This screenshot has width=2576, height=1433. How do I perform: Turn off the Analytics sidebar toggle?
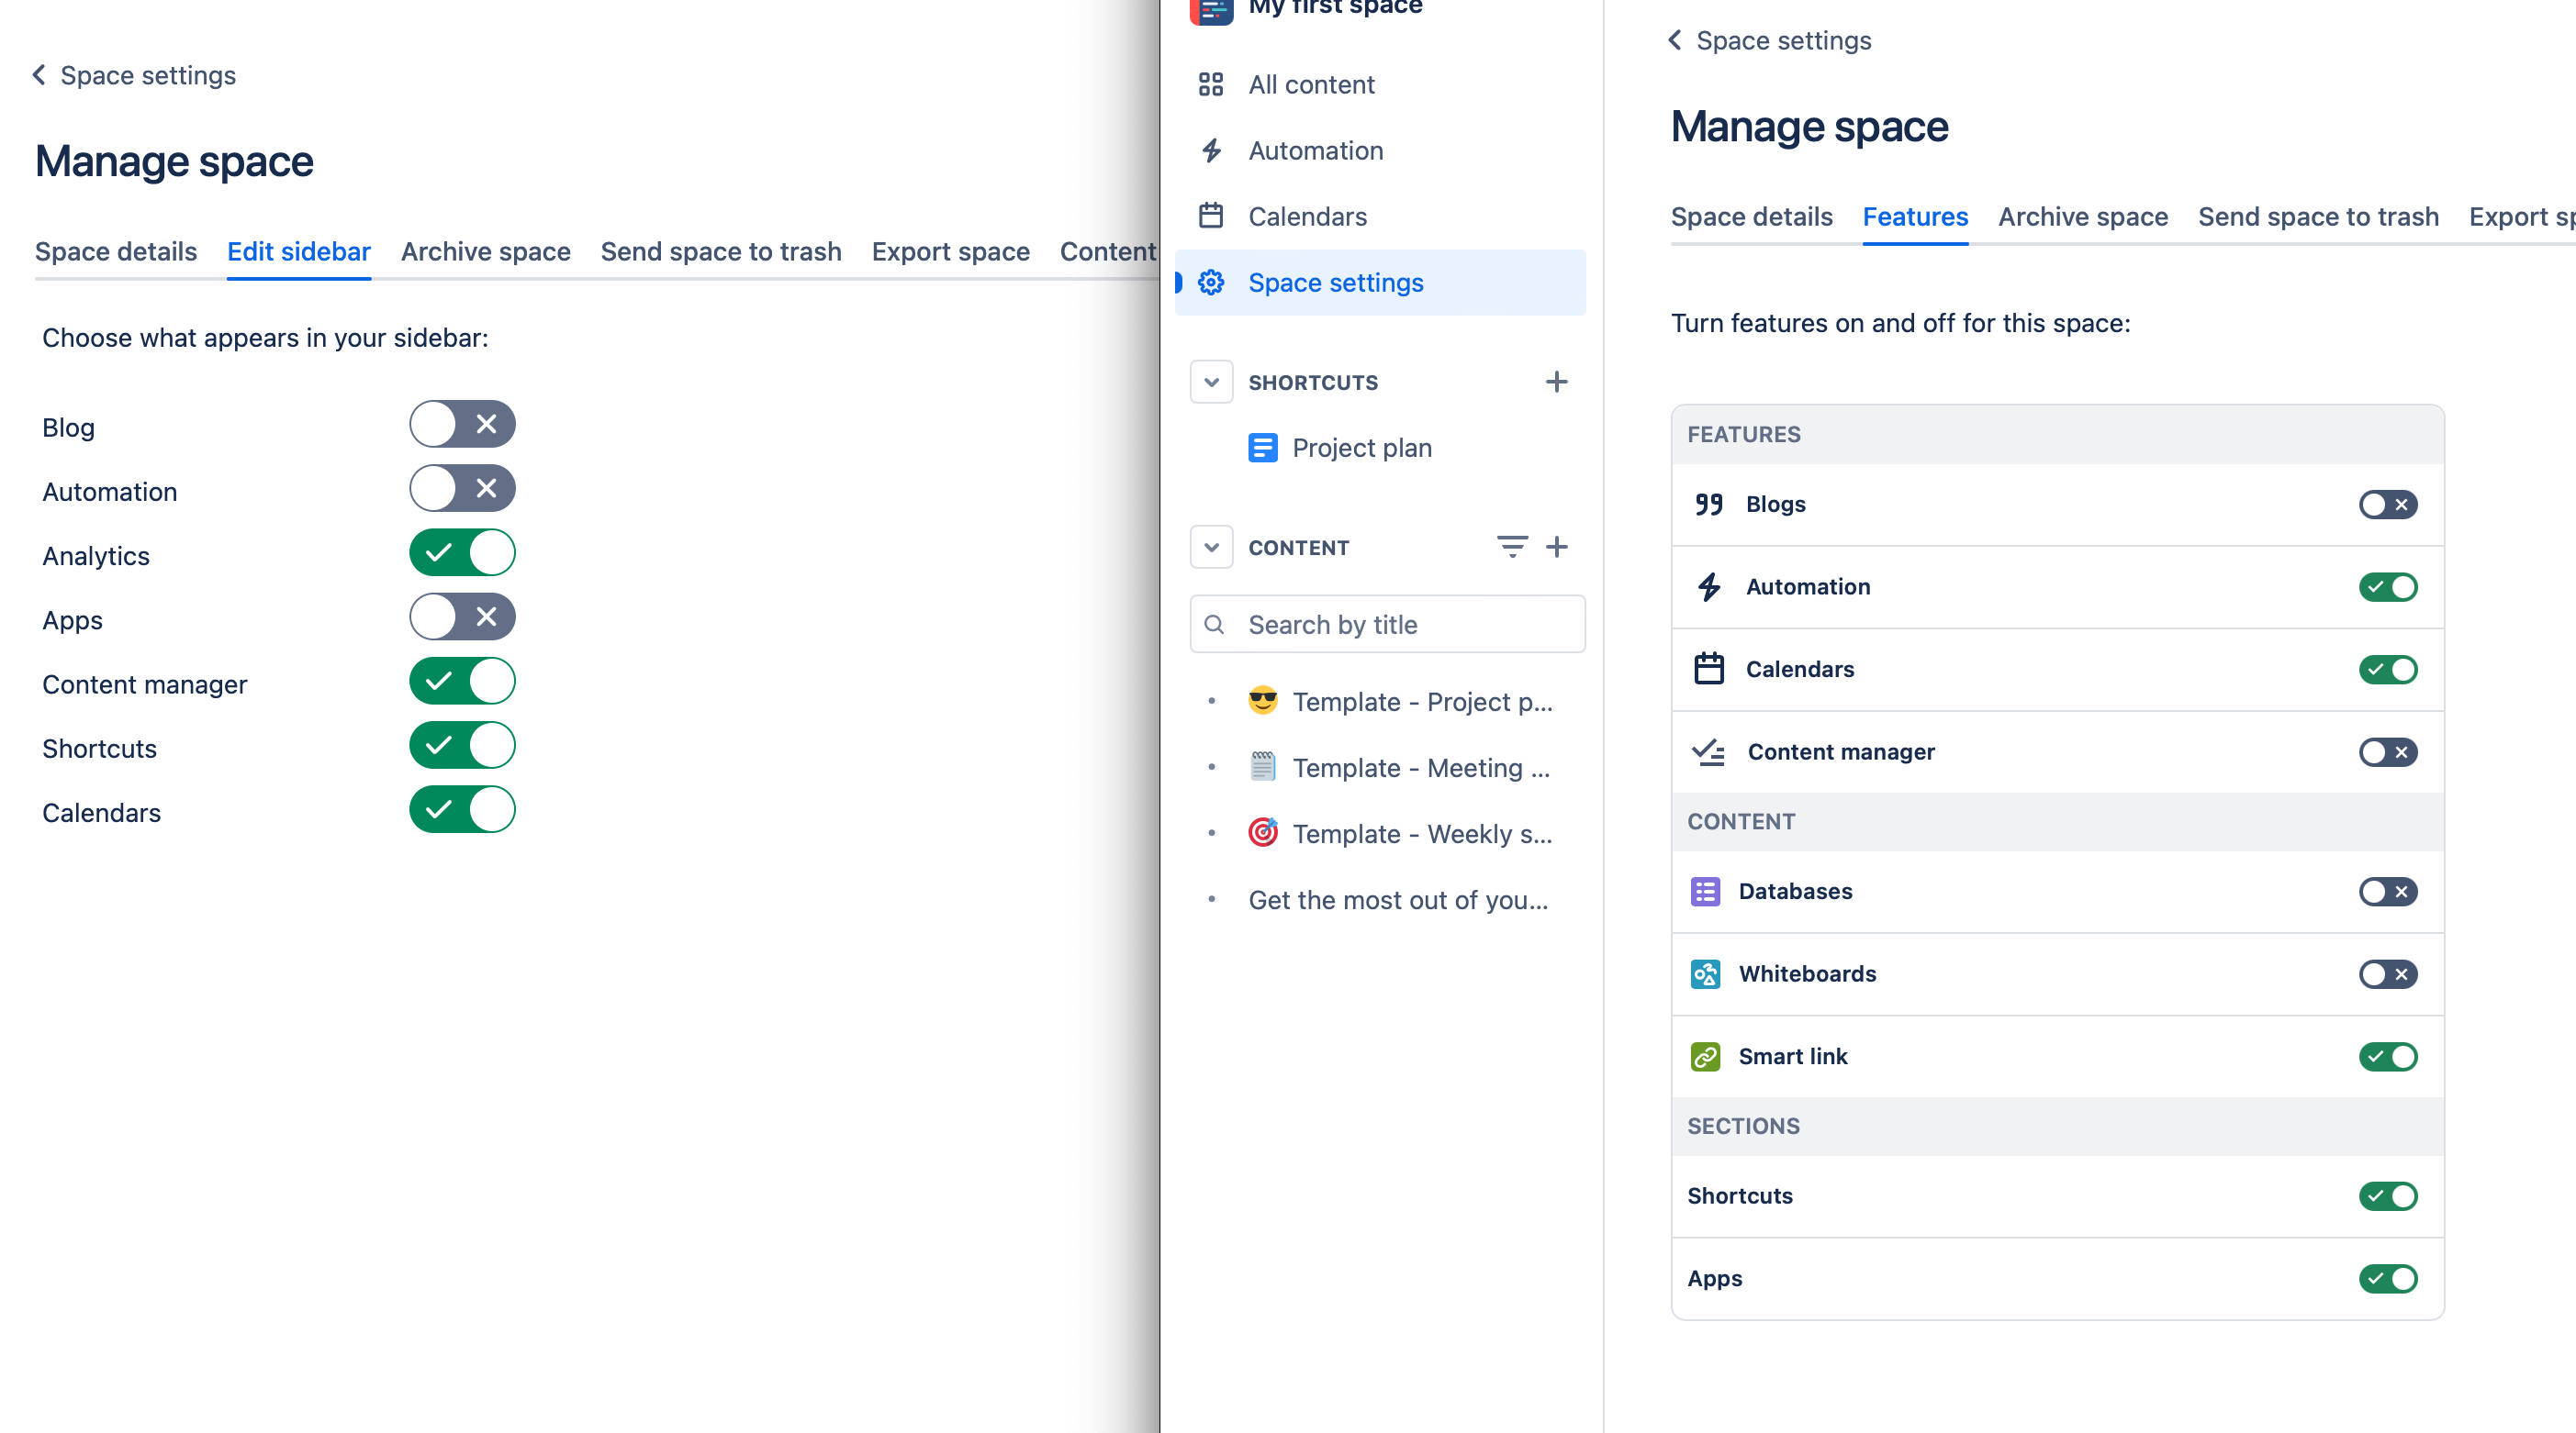pyautogui.click(x=462, y=552)
